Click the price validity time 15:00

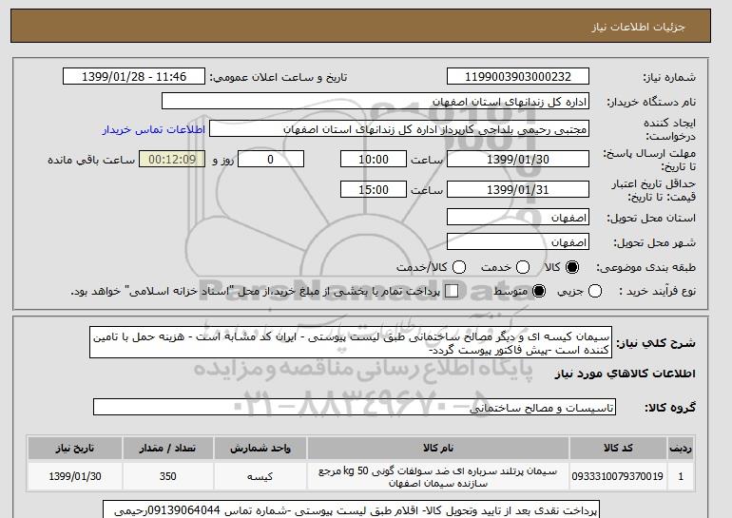(x=374, y=189)
